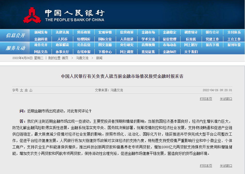Screen dimensions: 245x174
Task: Open 沟通交流 breadcrumb link
Action: click(82, 58)
